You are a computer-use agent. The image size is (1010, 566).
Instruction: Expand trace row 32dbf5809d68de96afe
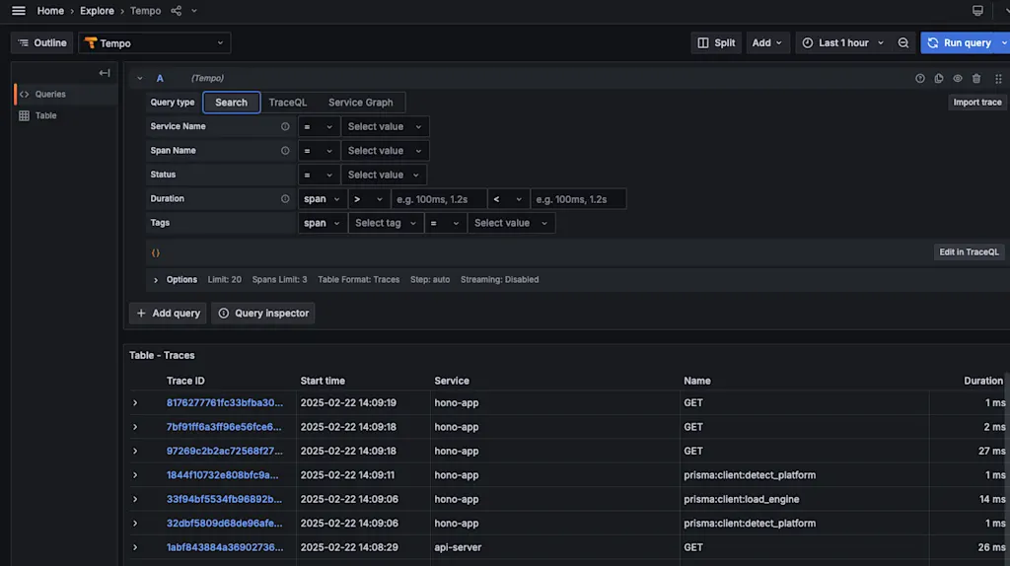coord(134,523)
